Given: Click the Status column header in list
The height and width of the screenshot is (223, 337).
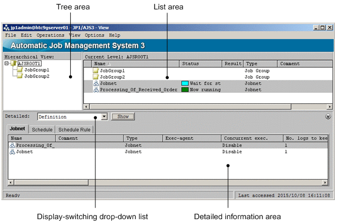Looking at the screenshot, I should tap(201, 64).
